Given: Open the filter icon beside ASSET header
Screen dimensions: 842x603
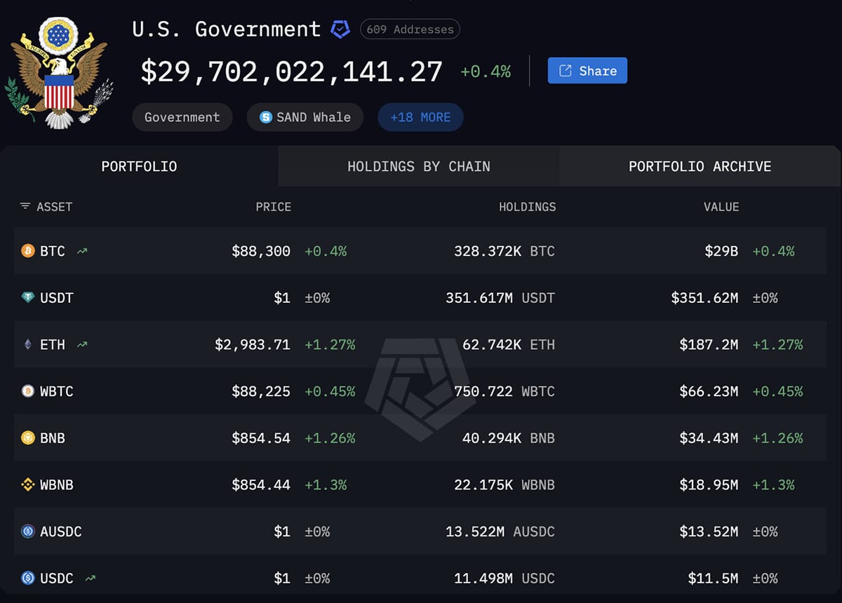Looking at the screenshot, I should pyautogui.click(x=23, y=207).
